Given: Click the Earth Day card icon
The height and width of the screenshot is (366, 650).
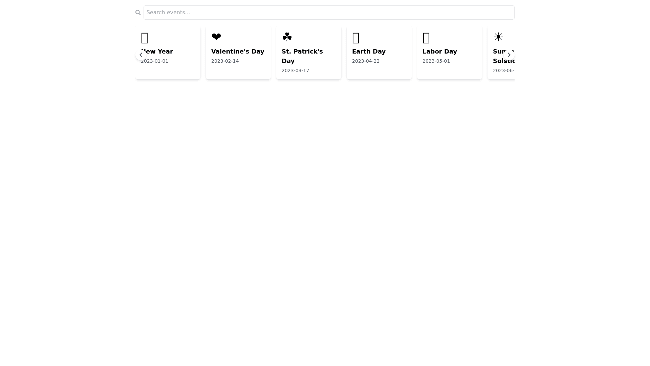Looking at the screenshot, I should click(x=355, y=38).
